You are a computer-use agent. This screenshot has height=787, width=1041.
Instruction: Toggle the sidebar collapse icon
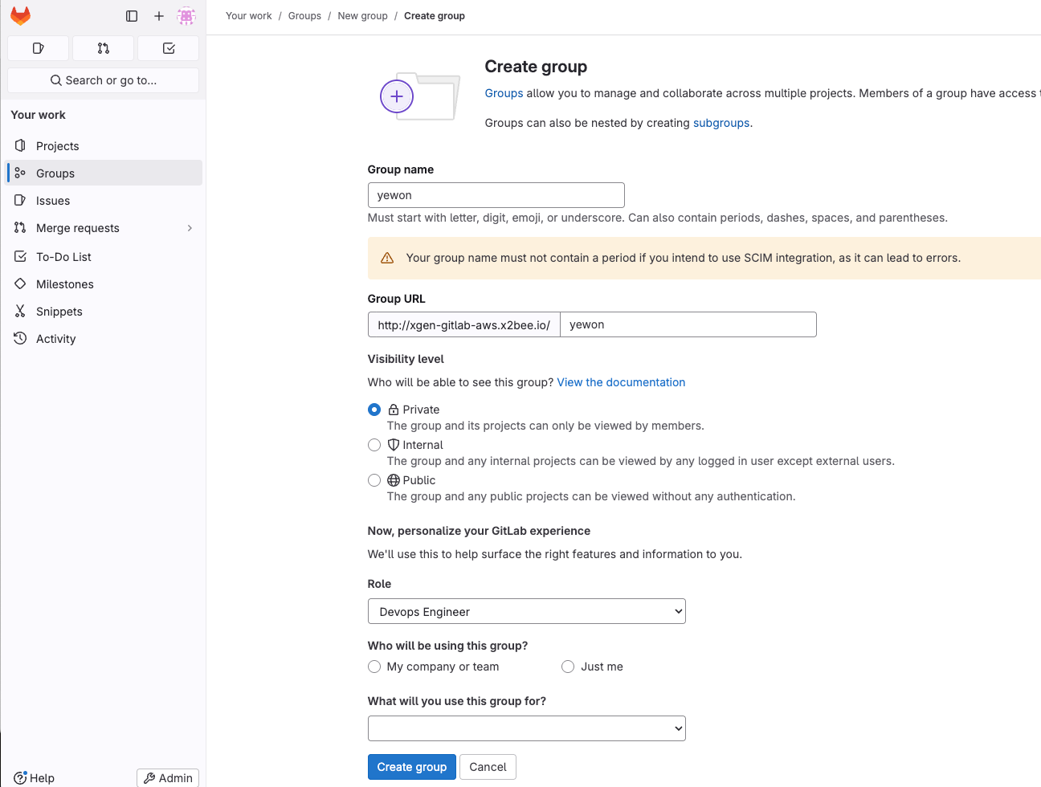[132, 16]
